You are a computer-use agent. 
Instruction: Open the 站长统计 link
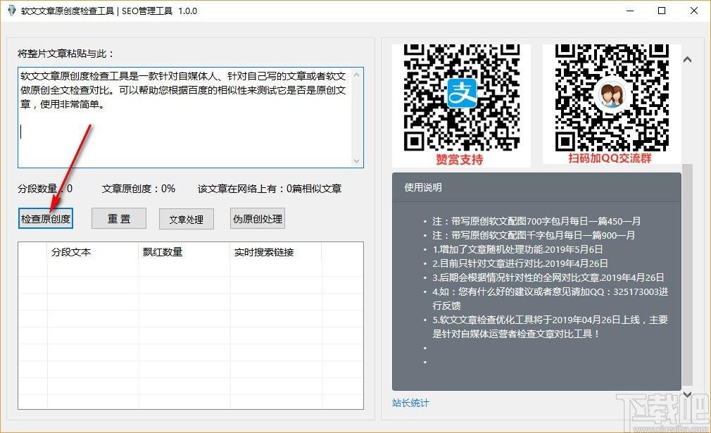coord(410,403)
